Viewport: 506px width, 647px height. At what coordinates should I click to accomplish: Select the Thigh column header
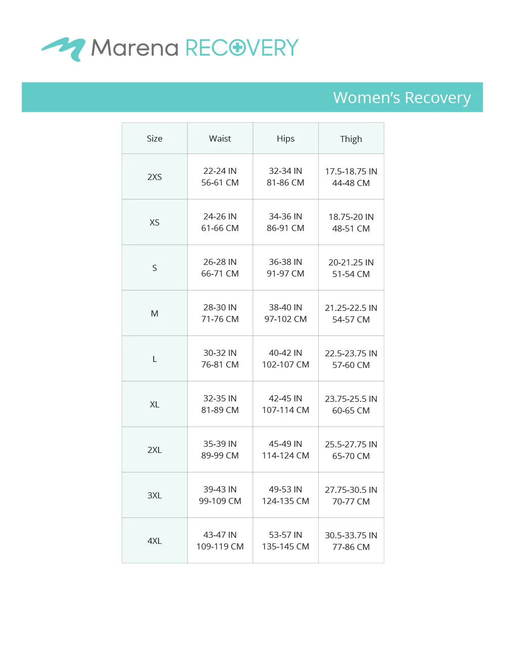pos(351,138)
